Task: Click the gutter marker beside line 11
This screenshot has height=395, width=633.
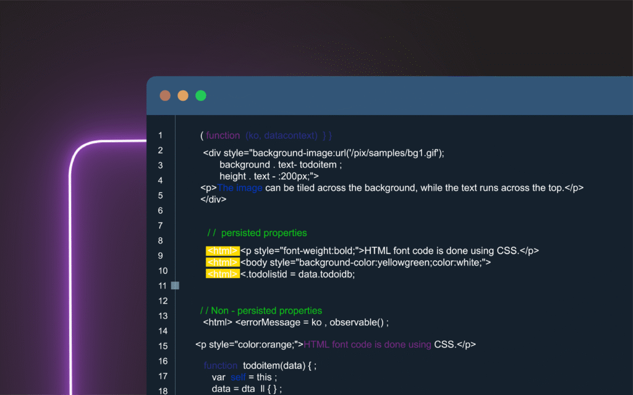Action: click(x=175, y=286)
